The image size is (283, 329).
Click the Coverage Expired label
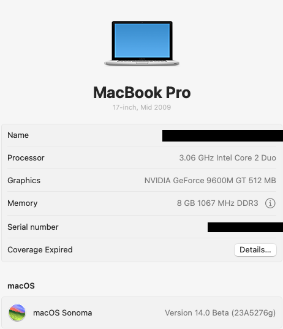point(40,250)
